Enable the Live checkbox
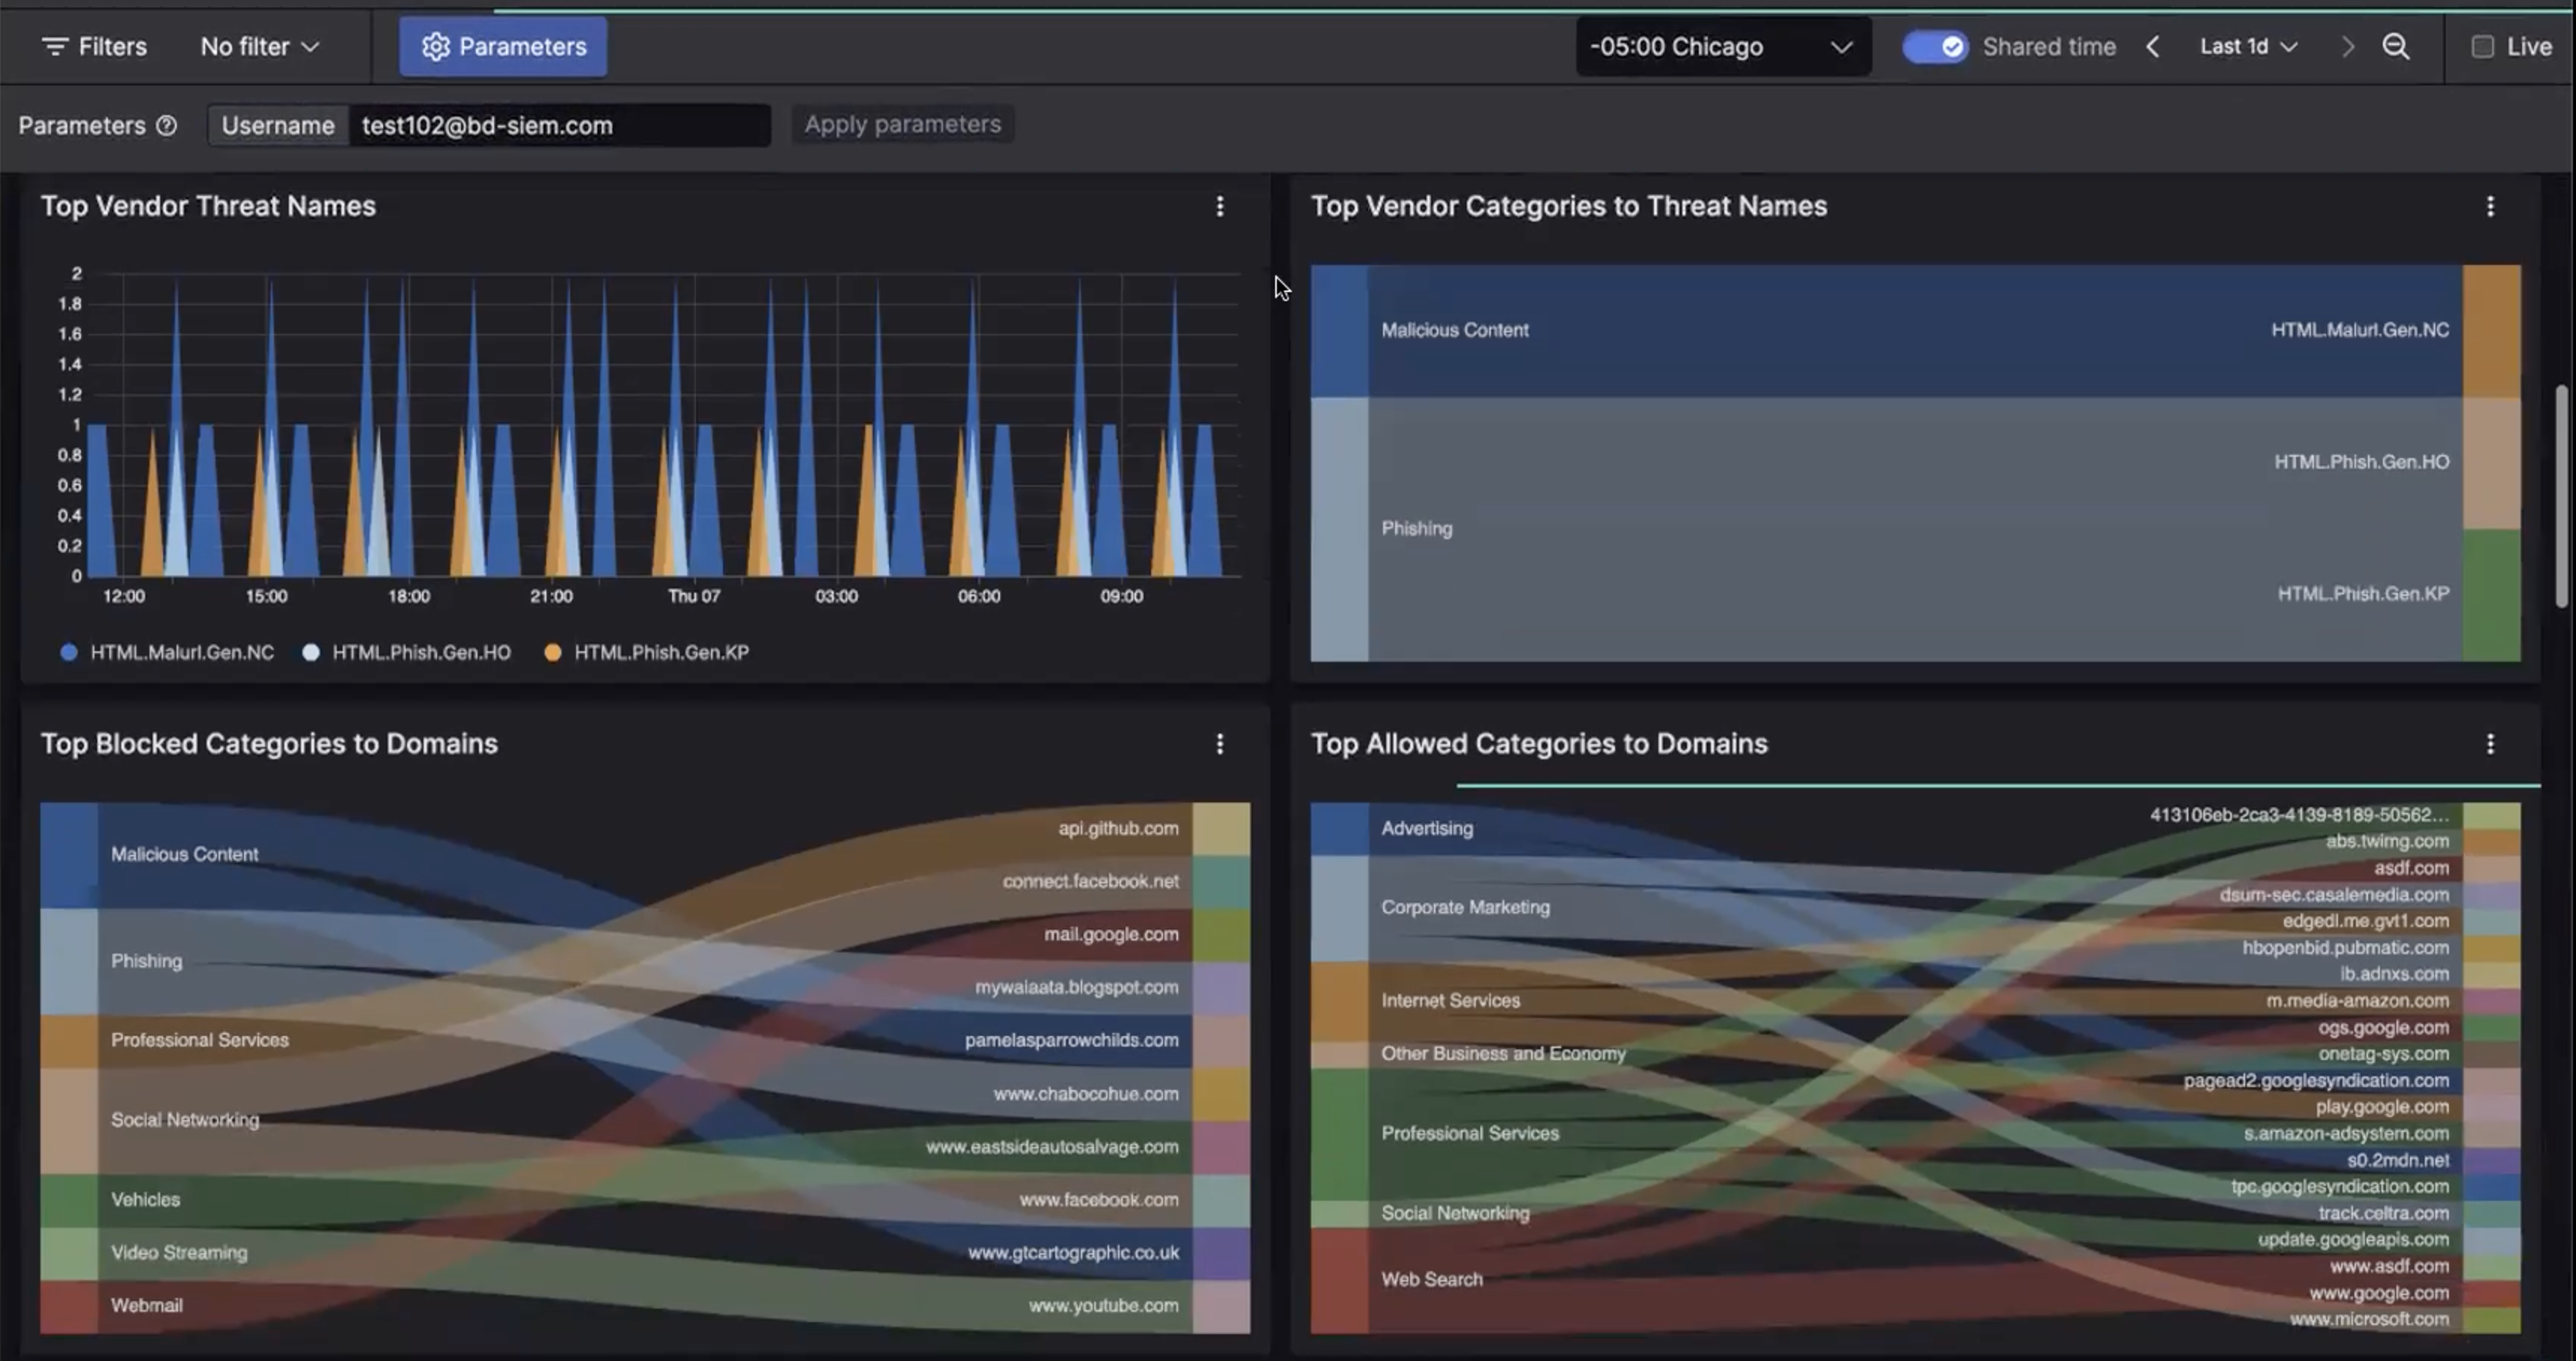The image size is (2576, 1361). (x=2482, y=47)
